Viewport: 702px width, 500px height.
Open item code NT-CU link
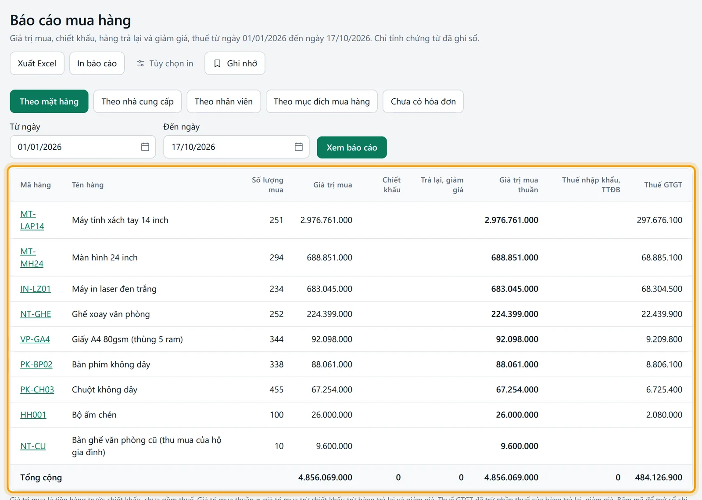click(x=33, y=446)
